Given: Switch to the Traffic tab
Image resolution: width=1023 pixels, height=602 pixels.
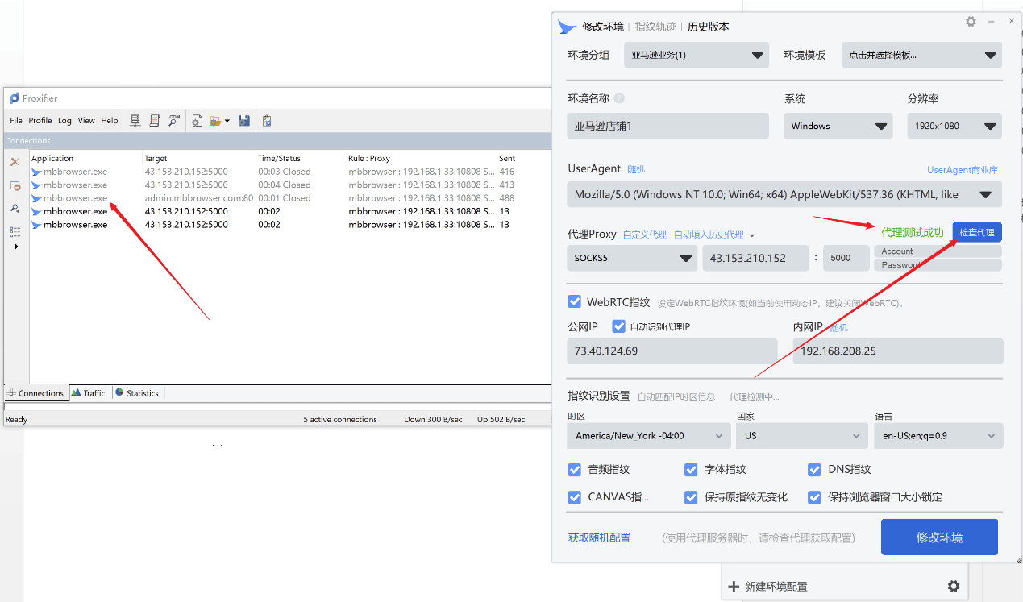Looking at the screenshot, I should tap(89, 392).
